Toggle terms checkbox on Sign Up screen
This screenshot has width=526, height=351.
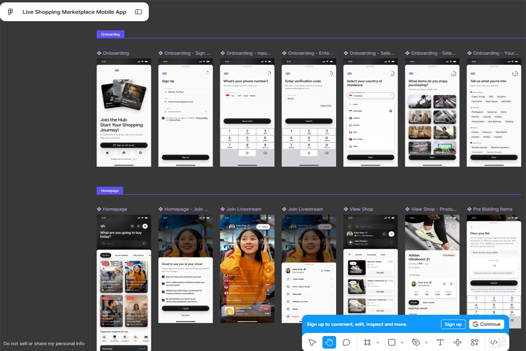163,118
